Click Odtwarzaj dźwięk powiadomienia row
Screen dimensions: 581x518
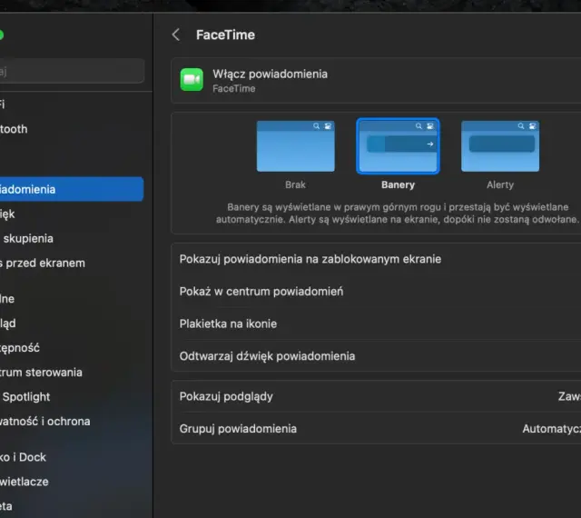(x=376, y=356)
